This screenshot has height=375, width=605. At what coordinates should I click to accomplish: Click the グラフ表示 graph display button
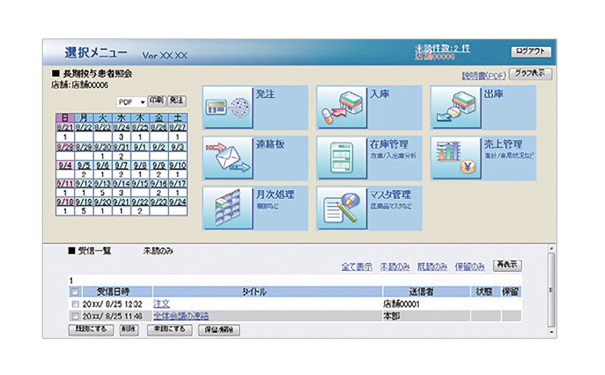[530, 74]
